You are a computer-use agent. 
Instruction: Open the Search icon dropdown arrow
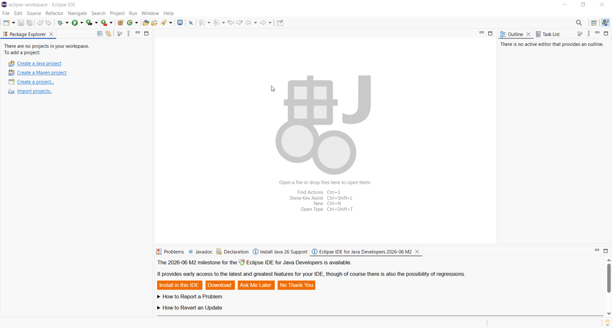171,23
